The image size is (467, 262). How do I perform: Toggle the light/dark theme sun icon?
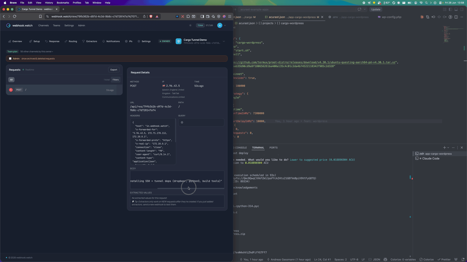190,25
